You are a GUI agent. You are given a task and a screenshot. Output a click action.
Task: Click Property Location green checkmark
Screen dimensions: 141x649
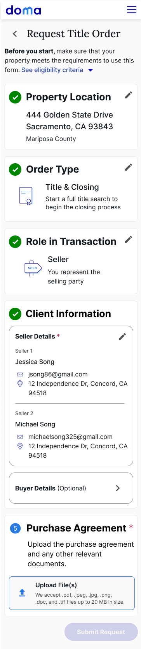15,97
